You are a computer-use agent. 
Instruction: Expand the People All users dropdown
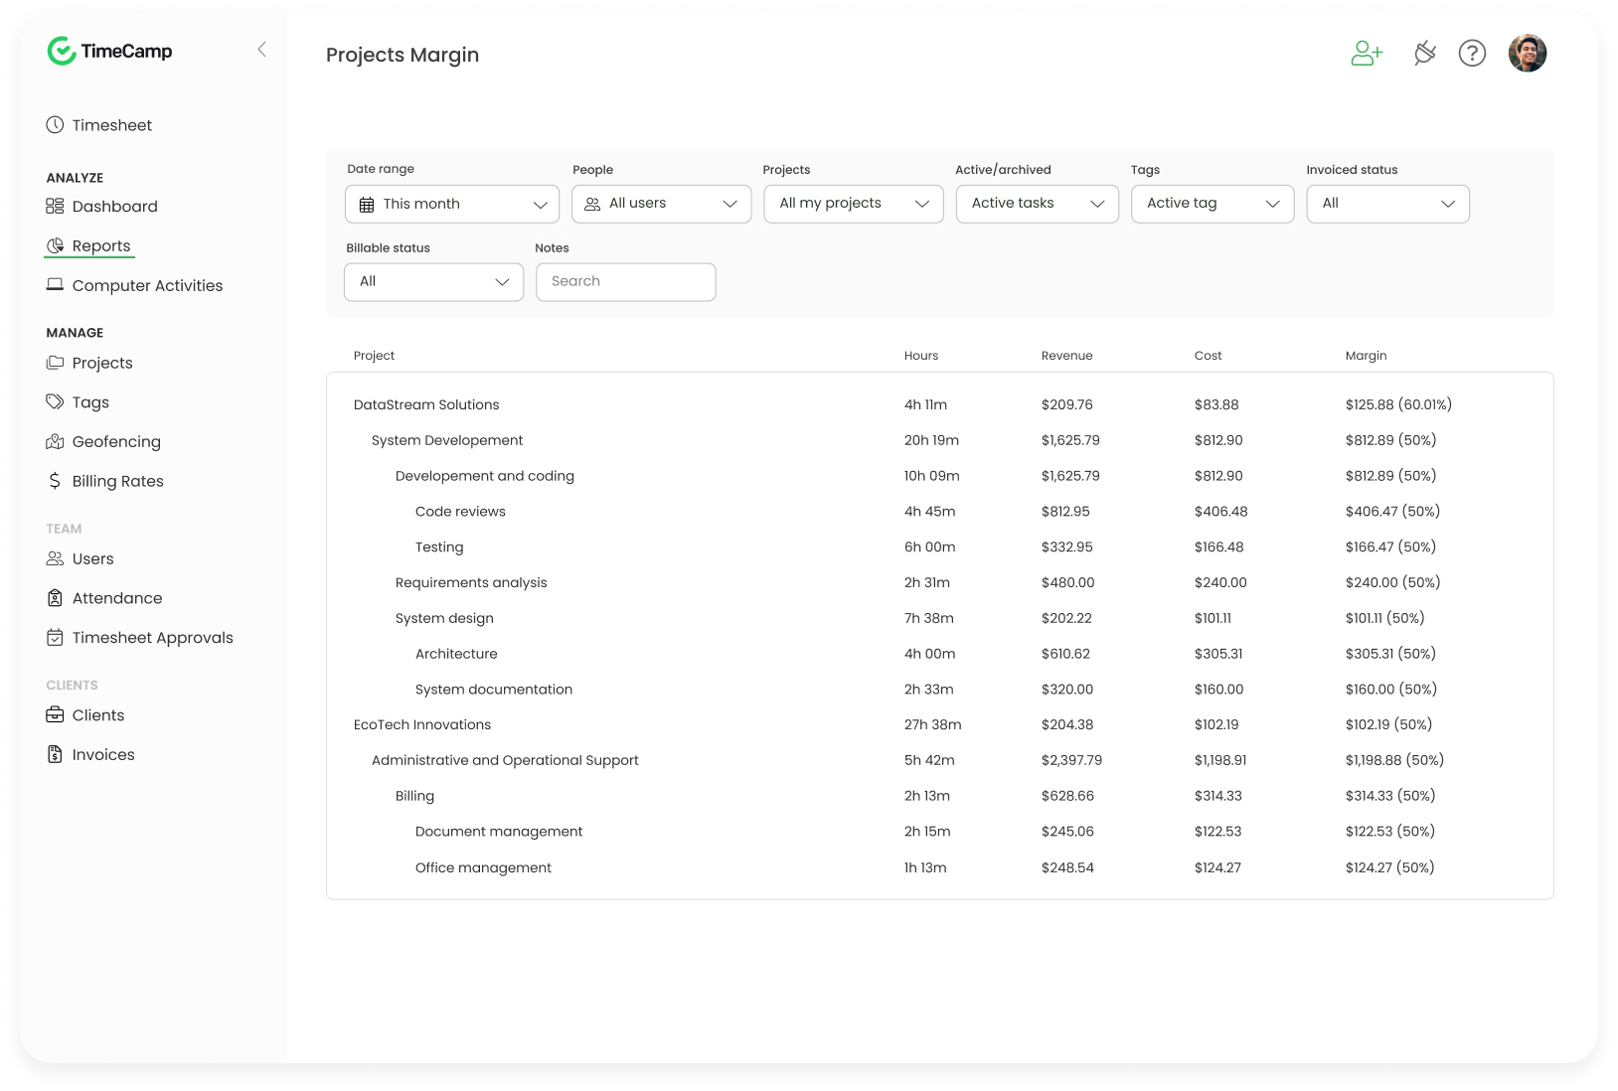661,204
